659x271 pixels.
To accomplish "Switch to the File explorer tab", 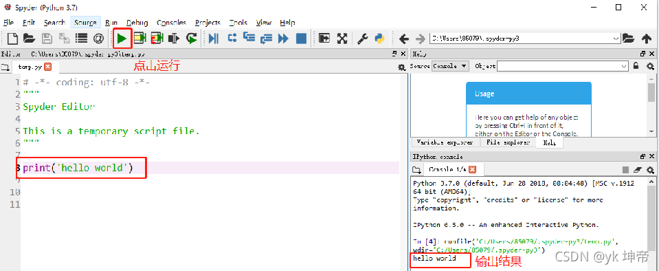I will coord(508,142).
